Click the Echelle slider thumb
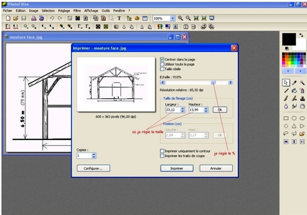The height and width of the screenshot is (215, 307). coord(213,83)
